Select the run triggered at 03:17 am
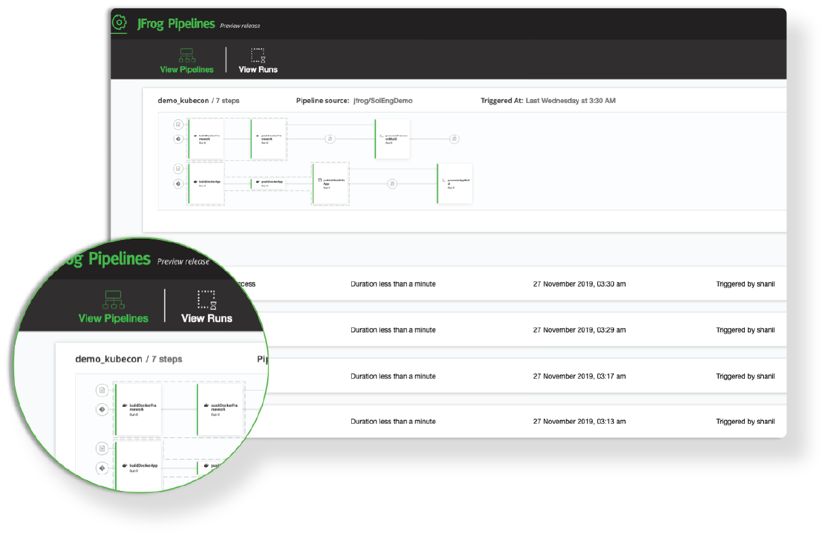831x541 pixels. point(579,376)
